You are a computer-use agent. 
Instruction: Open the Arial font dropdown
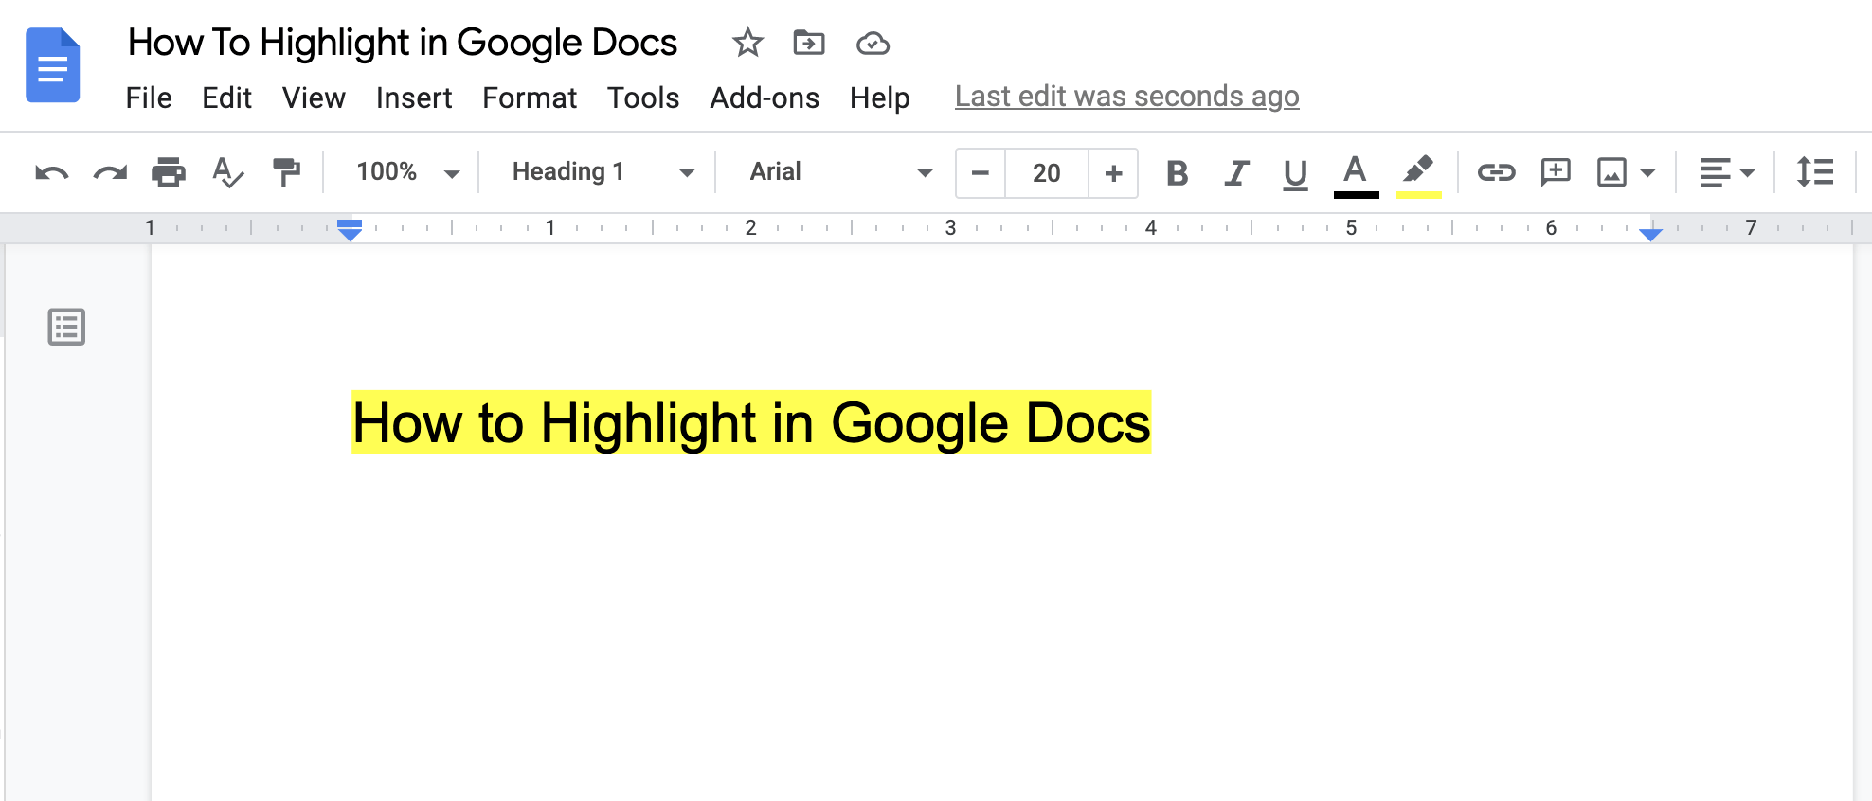point(841,172)
